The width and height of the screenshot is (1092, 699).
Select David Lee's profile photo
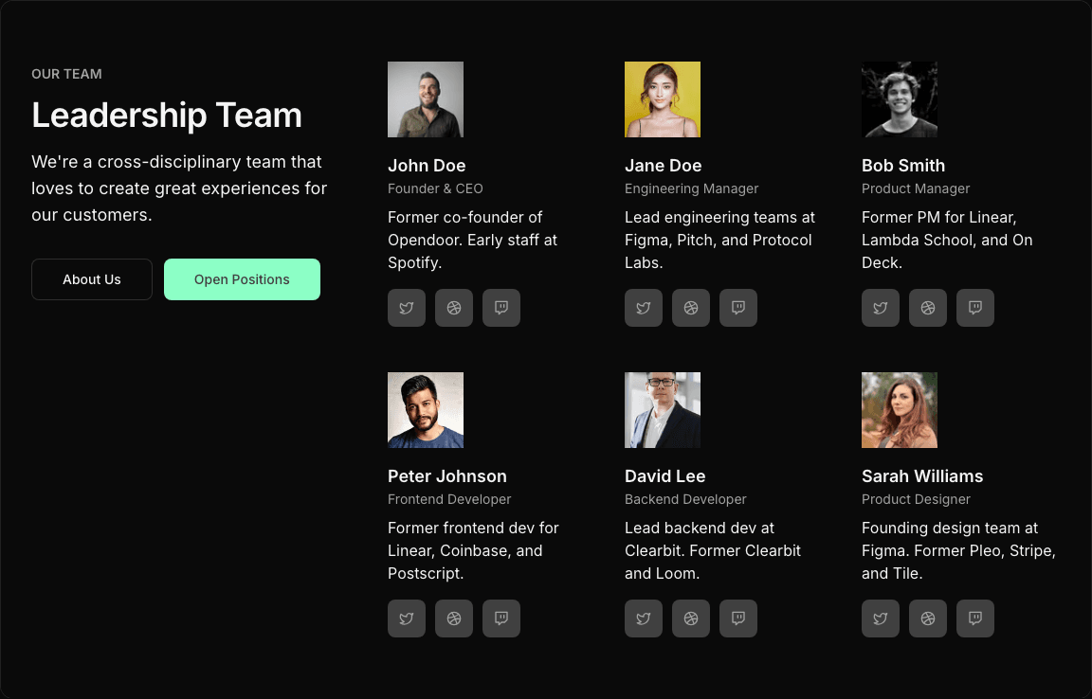pos(663,410)
